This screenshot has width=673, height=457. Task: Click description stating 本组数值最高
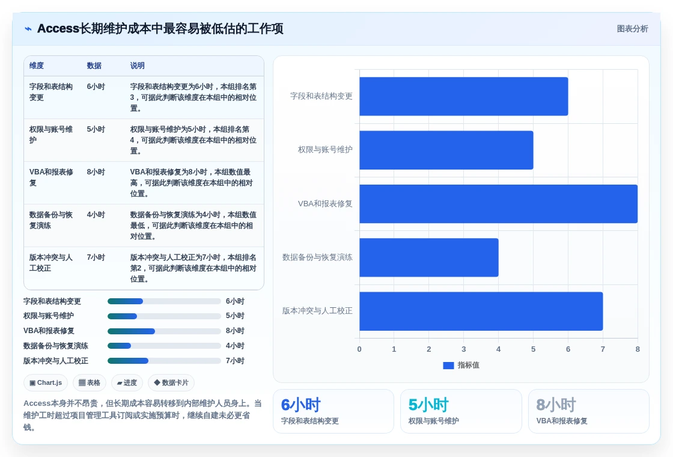193,183
